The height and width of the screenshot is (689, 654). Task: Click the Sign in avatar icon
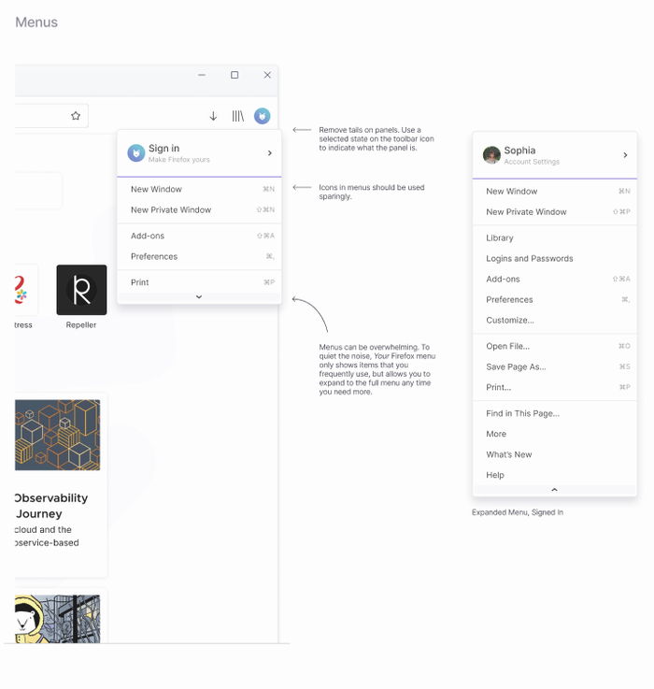136,152
